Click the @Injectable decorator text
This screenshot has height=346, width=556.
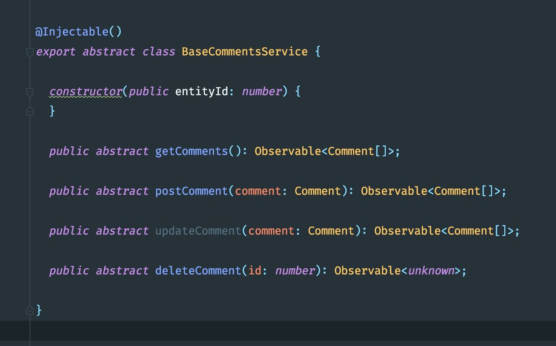click(x=78, y=32)
